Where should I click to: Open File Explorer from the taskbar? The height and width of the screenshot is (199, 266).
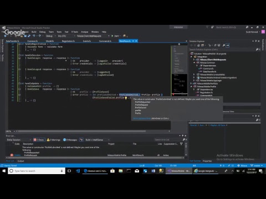pyautogui.click(x=121, y=171)
